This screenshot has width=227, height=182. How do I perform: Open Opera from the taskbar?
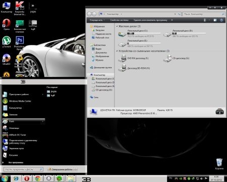(27, 178)
